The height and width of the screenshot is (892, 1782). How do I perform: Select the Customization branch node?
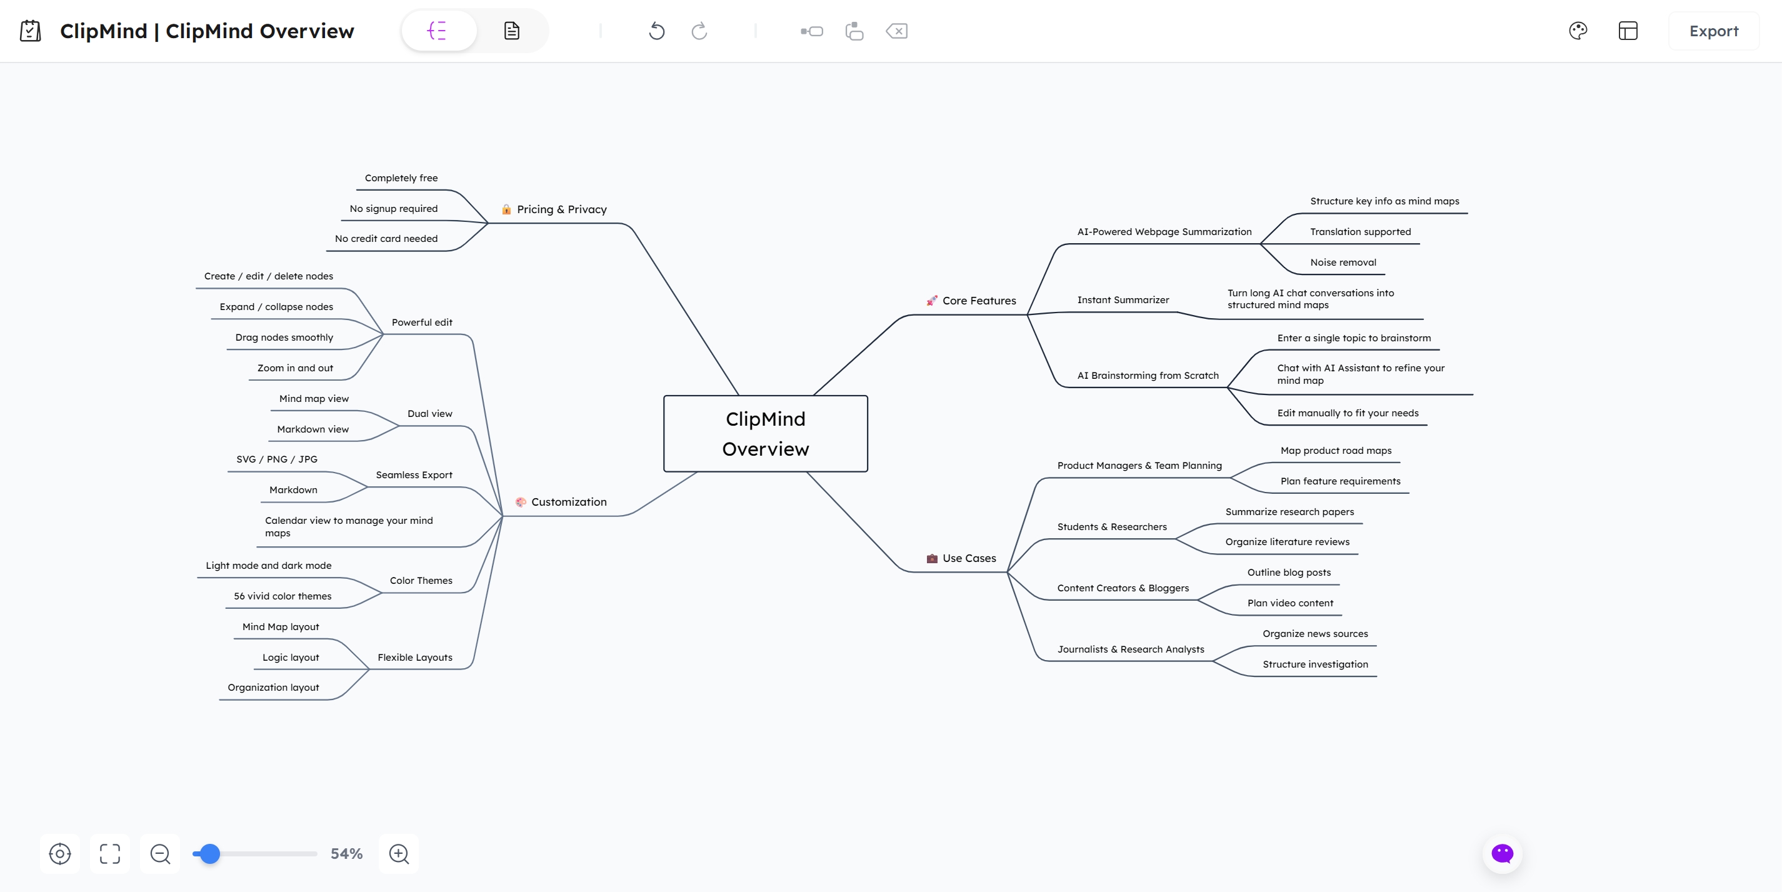[x=568, y=502]
